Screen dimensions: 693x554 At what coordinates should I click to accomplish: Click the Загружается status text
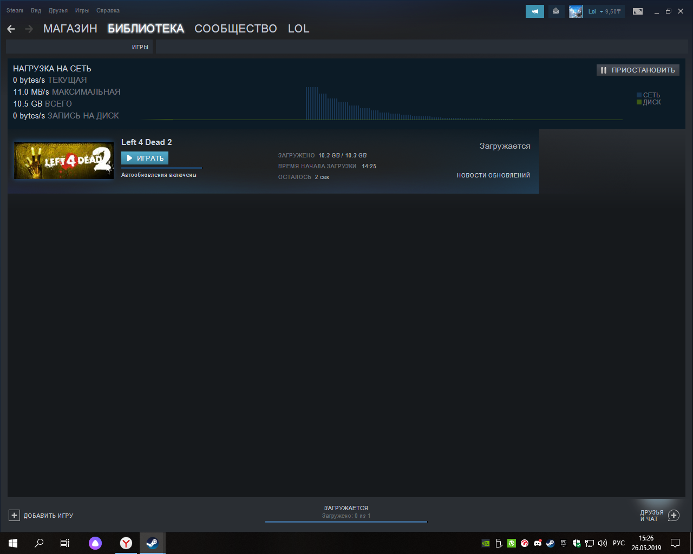click(505, 146)
